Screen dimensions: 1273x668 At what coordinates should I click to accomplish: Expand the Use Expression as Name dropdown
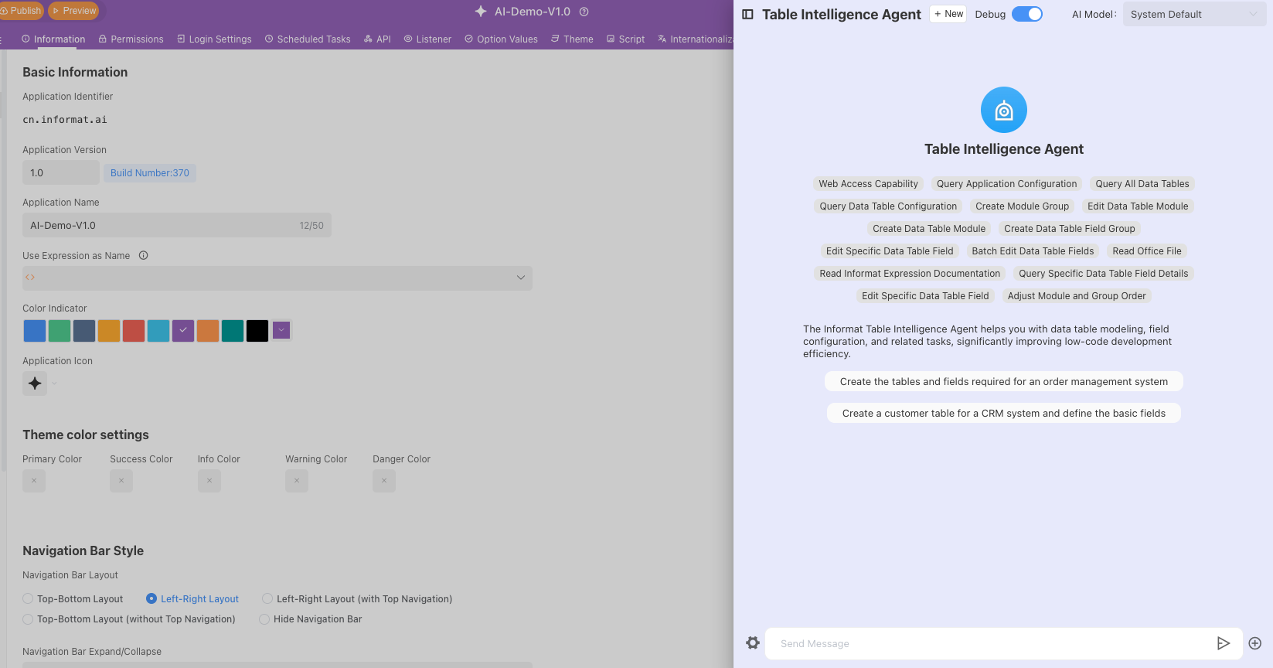point(520,278)
